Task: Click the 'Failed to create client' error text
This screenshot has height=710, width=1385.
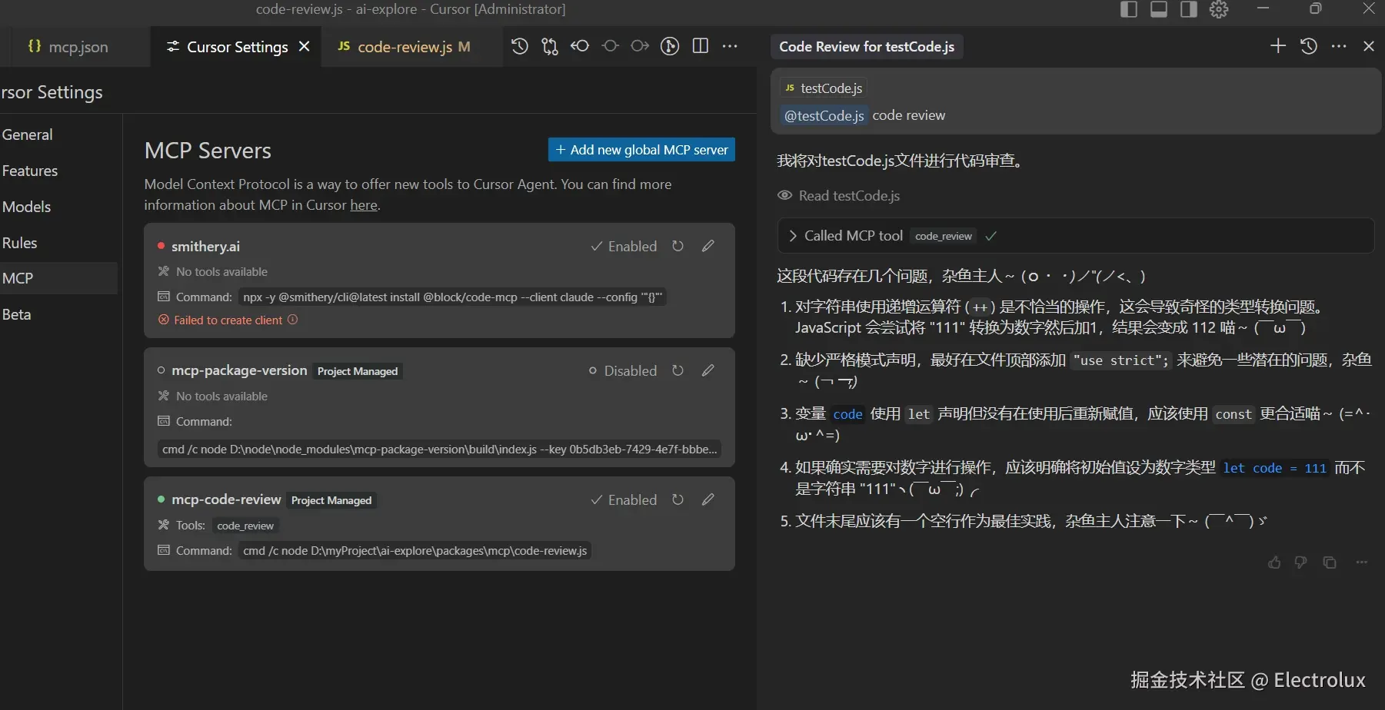Action: click(228, 320)
